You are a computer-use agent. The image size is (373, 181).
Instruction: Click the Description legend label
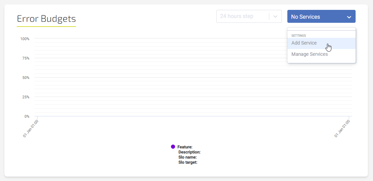click(189, 152)
